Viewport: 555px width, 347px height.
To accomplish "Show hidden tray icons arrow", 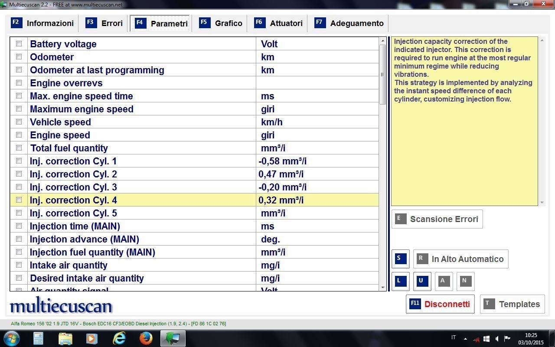I will 465,339.
